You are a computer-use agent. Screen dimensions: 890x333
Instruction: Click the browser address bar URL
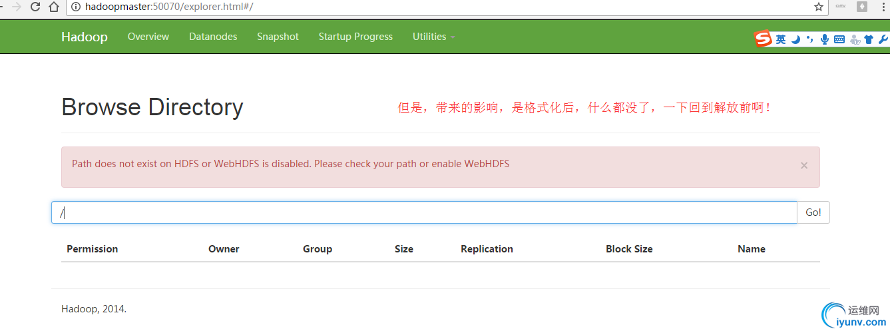(x=169, y=7)
